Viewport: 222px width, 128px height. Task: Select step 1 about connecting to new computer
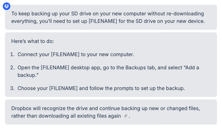click(x=76, y=54)
